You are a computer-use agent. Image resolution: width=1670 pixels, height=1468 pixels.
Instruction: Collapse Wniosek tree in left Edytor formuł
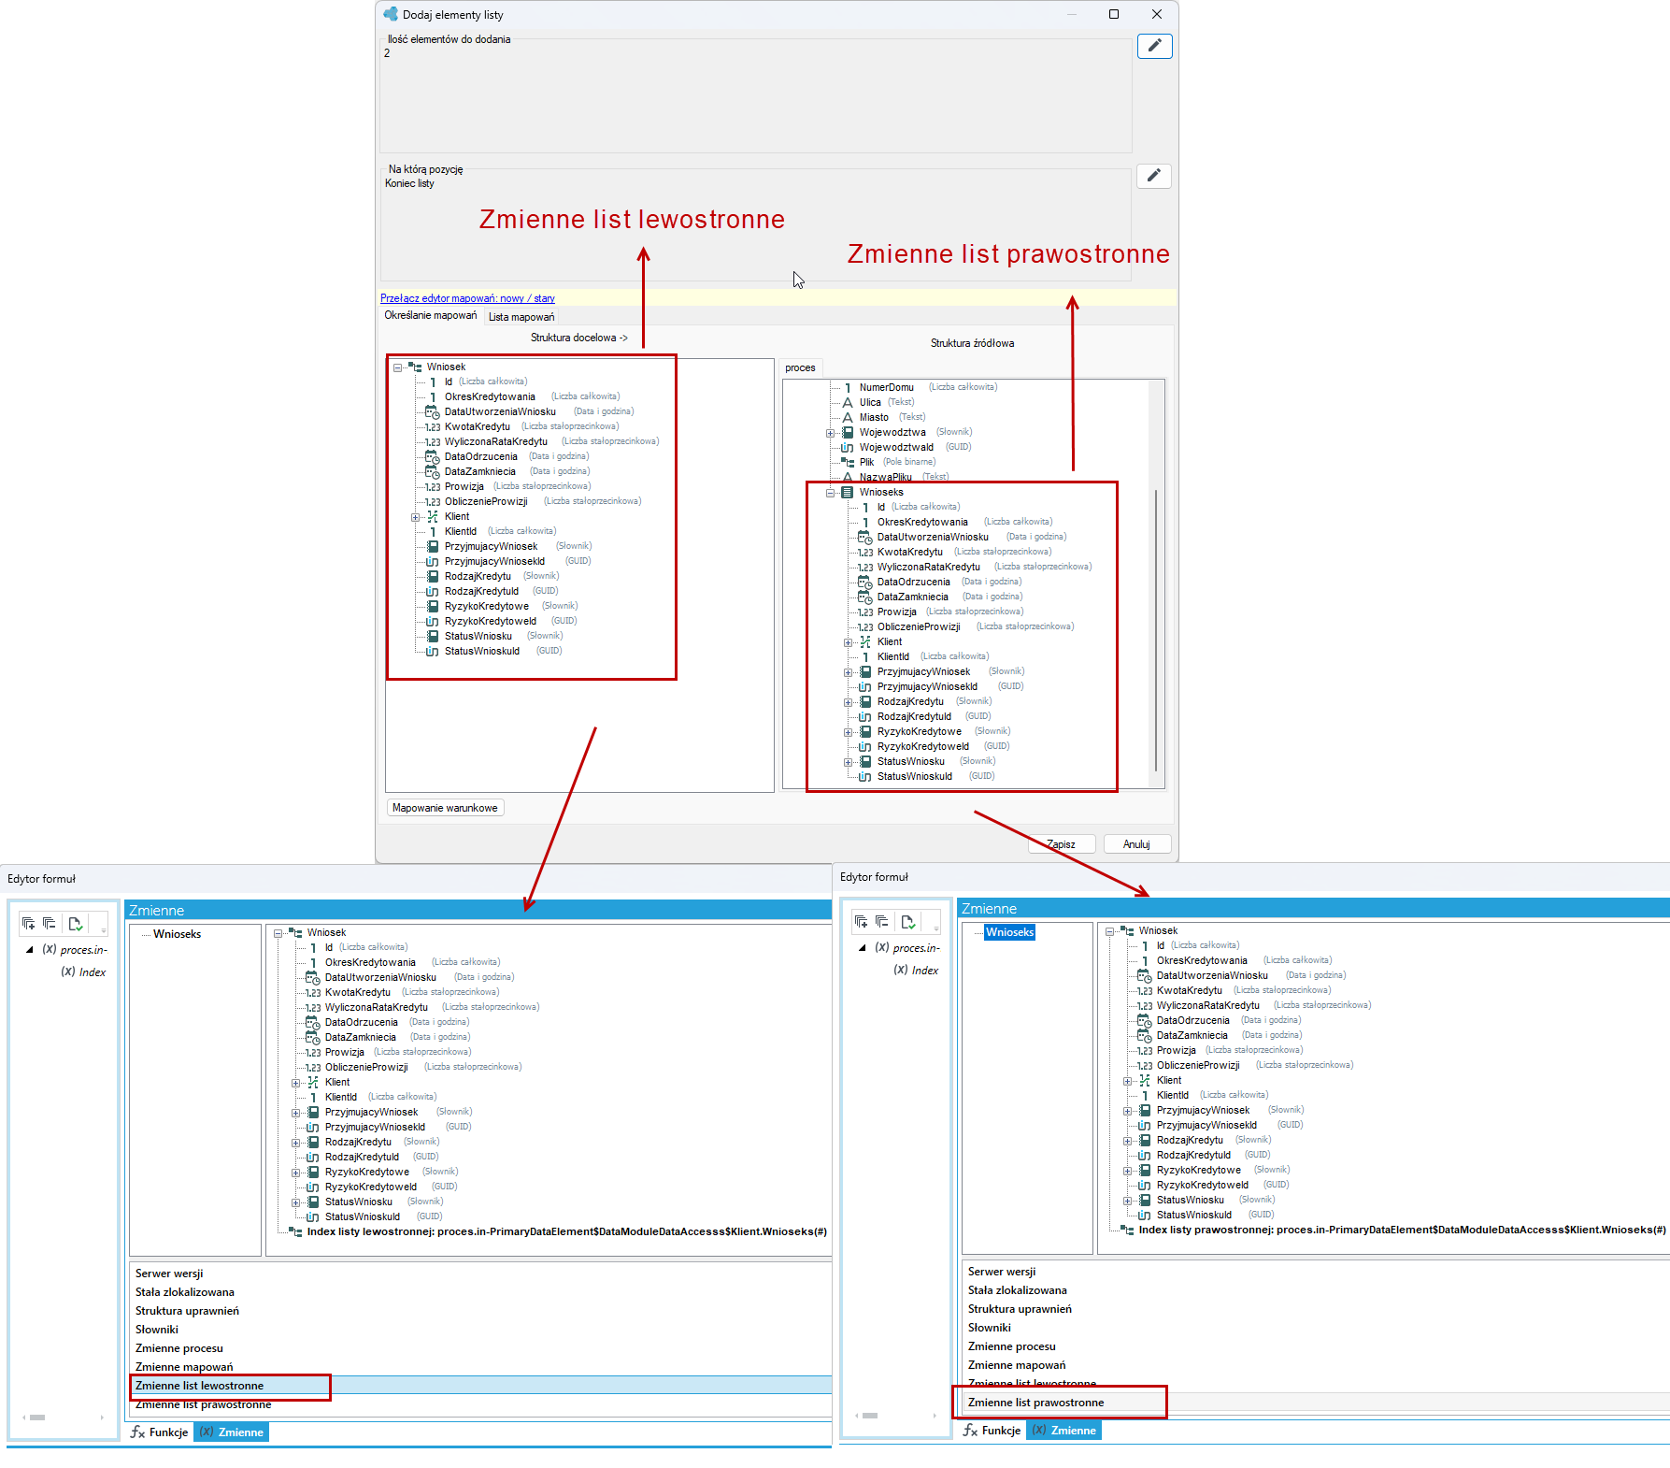(x=278, y=933)
